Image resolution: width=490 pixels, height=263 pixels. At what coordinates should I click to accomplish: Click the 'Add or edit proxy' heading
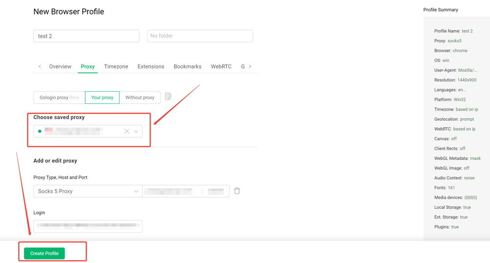coord(55,161)
